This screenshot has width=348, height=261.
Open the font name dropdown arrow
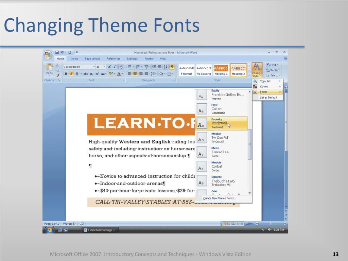pyautogui.click(x=94, y=67)
